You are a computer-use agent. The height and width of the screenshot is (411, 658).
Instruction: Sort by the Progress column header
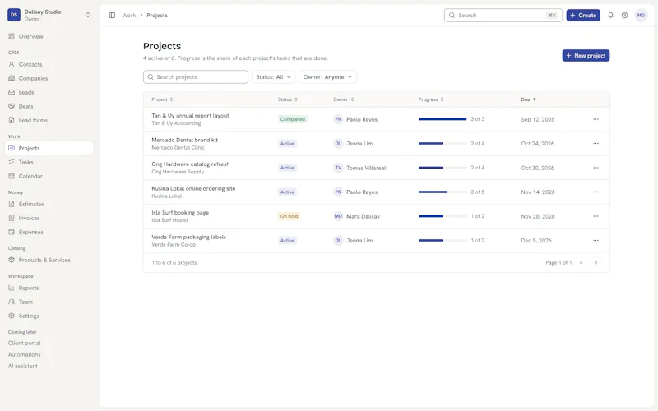(x=430, y=99)
